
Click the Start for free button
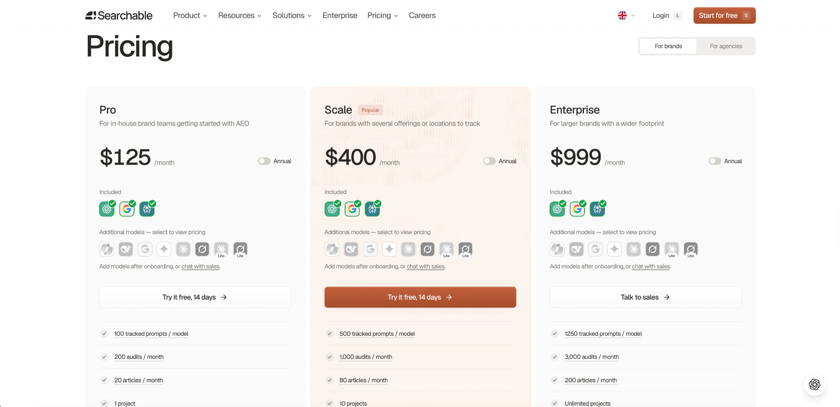coord(724,16)
